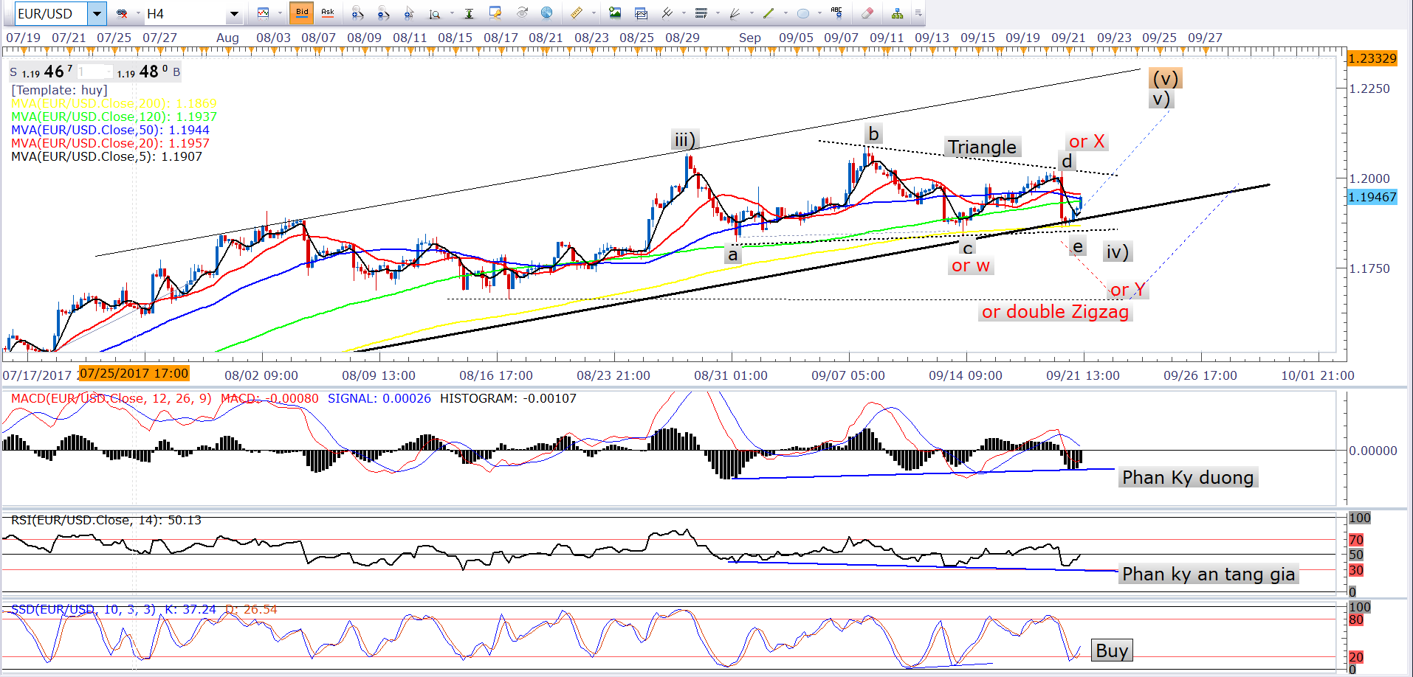Open the EUR/USD symbol dropdown
Image resolution: width=1413 pixels, height=677 pixels.
[97, 13]
